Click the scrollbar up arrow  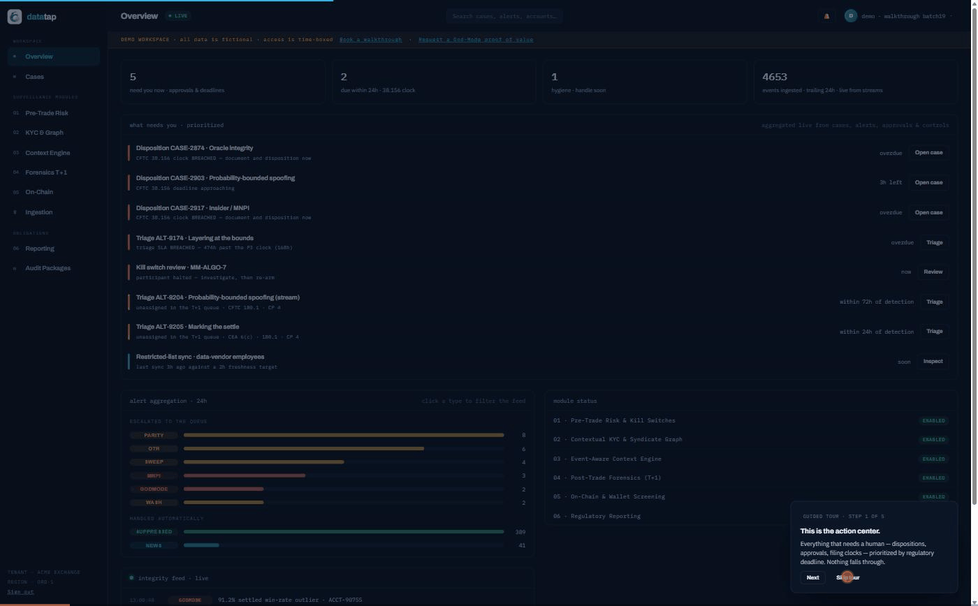point(974,3)
